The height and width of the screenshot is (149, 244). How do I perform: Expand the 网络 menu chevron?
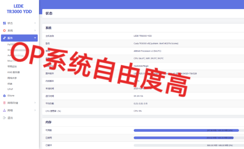35,110
